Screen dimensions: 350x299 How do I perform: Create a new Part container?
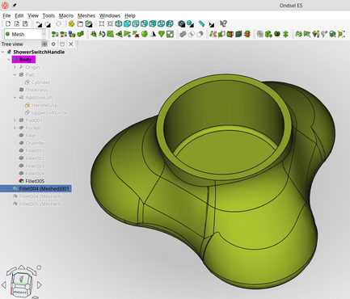coord(71,24)
